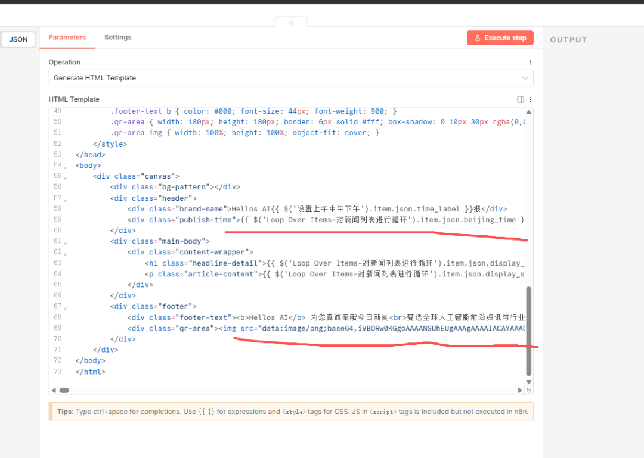Switch to the Settings tab
644x458 pixels.
tap(117, 38)
